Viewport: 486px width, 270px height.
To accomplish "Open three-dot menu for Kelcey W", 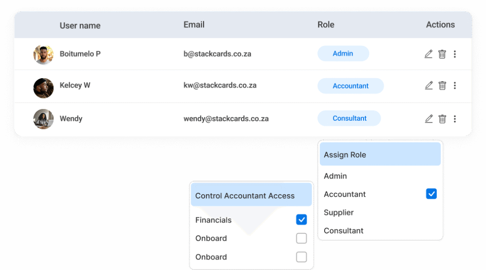I will click(455, 86).
